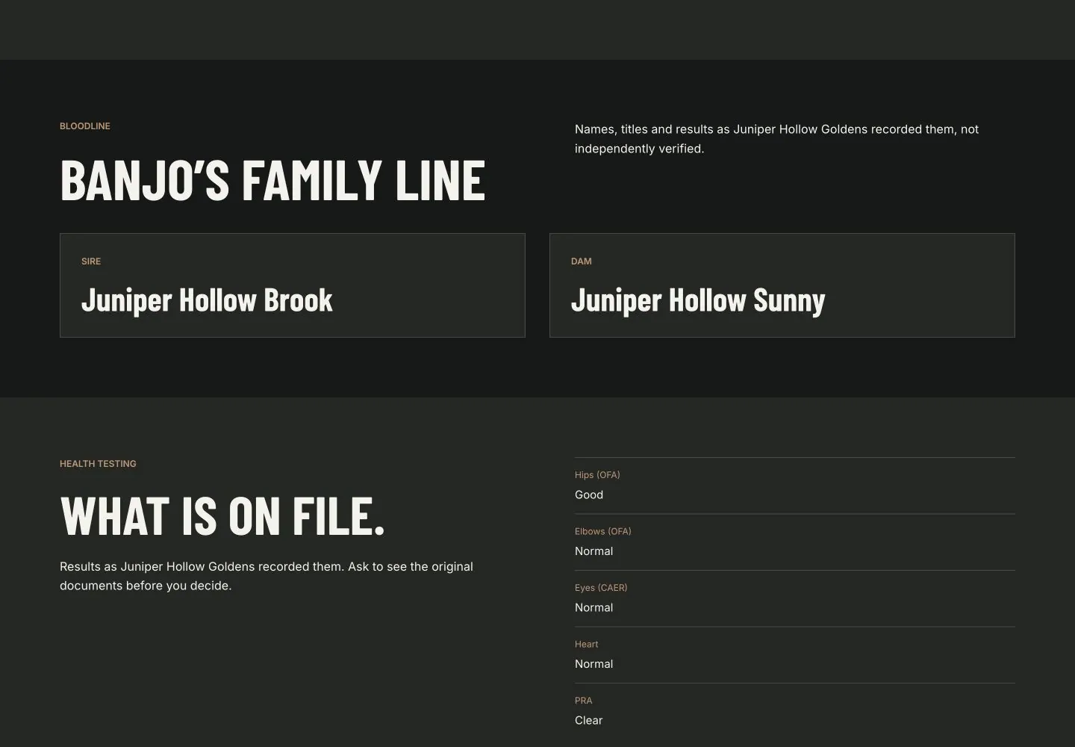
Task: Click the Normal value under Eyes (CAER)
Action: click(594, 607)
